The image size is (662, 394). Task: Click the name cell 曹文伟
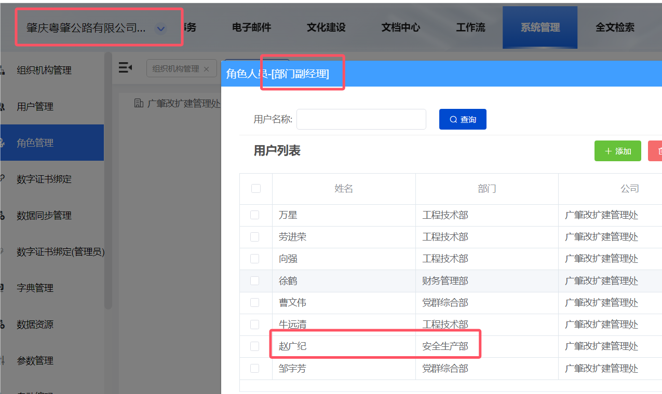pyautogui.click(x=293, y=303)
